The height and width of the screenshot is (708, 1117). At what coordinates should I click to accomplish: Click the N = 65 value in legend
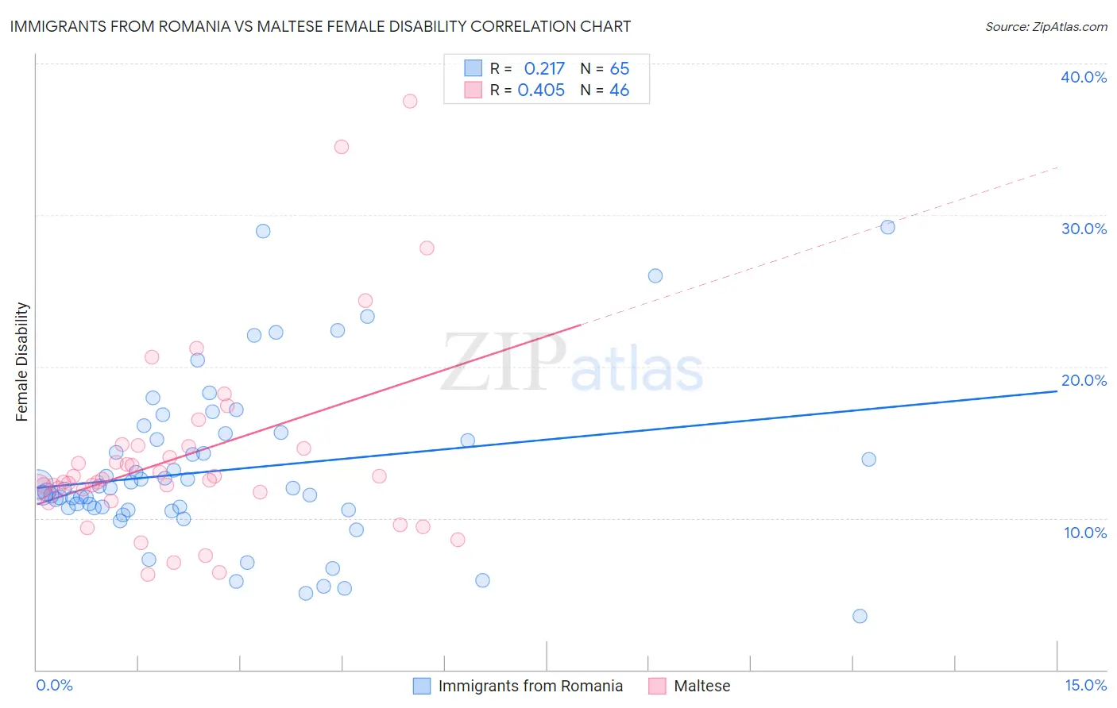point(605,68)
